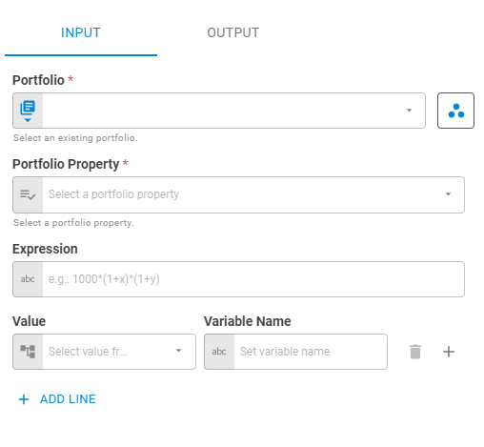Click the three-dots button beside Portfolio
The height and width of the screenshot is (447, 484).
[x=455, y=111]
